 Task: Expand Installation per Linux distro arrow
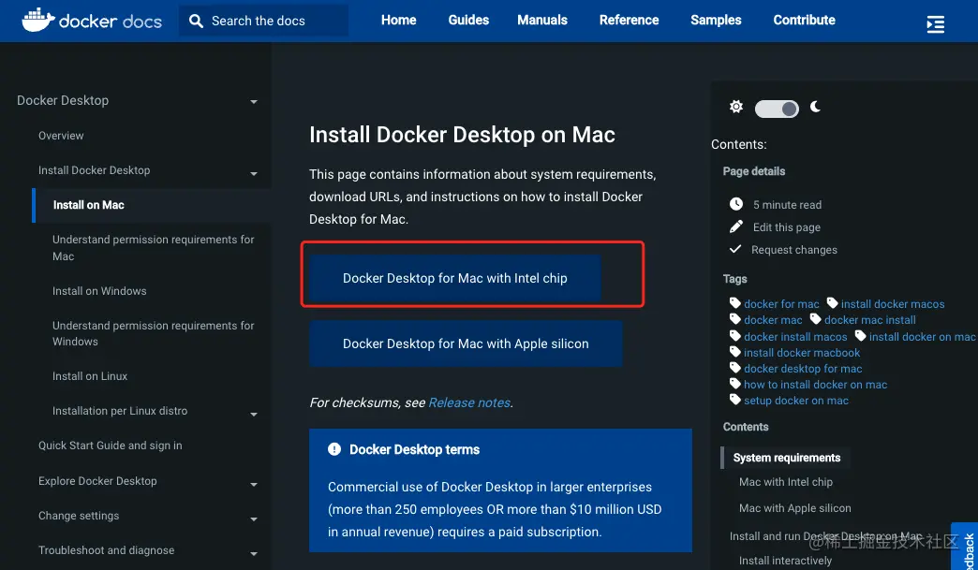pos(254,415)
